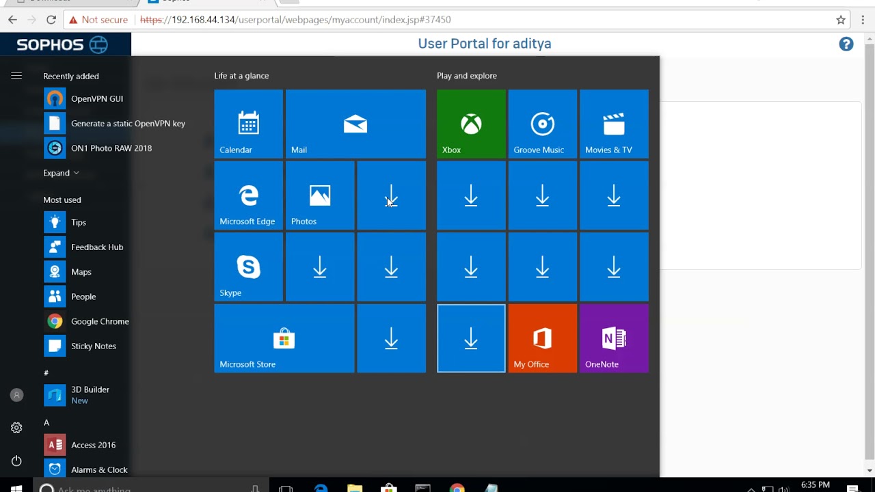
Task: Click the Play and explore group header
Action: coord(467,76)
